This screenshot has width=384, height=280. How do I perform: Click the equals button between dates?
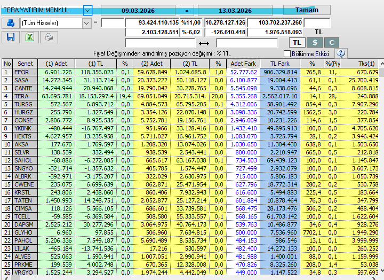187,11
